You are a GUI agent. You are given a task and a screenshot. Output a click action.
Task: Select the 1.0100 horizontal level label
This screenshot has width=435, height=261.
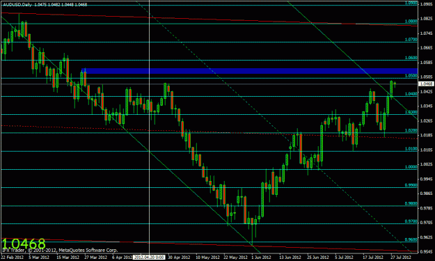pos(411,149)
